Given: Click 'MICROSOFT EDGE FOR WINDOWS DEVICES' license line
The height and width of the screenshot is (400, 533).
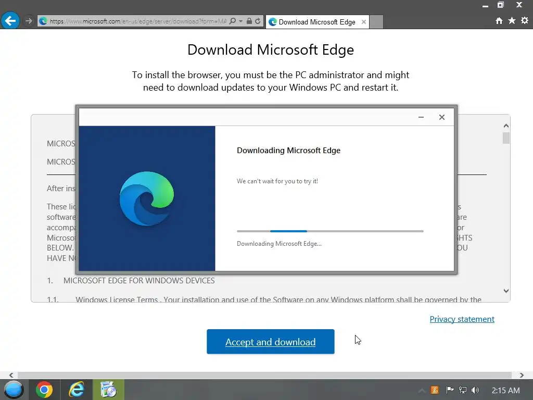Looking at the screenshot, I should coord(139,281).
